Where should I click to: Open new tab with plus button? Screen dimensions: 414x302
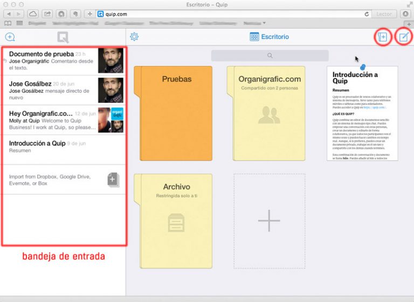point(409,24)
